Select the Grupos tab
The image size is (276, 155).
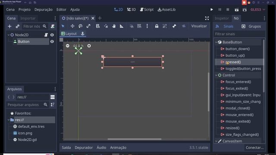click(x=251, y=26)
